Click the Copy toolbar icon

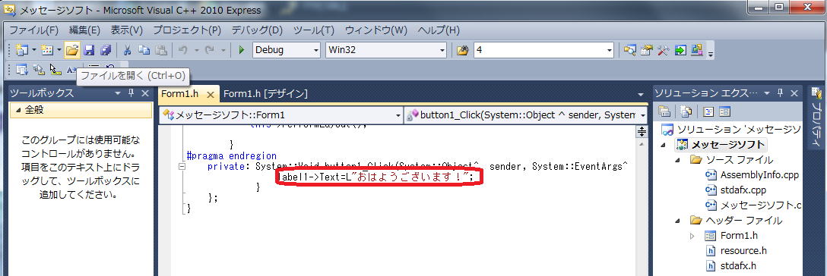coord(144,50)
